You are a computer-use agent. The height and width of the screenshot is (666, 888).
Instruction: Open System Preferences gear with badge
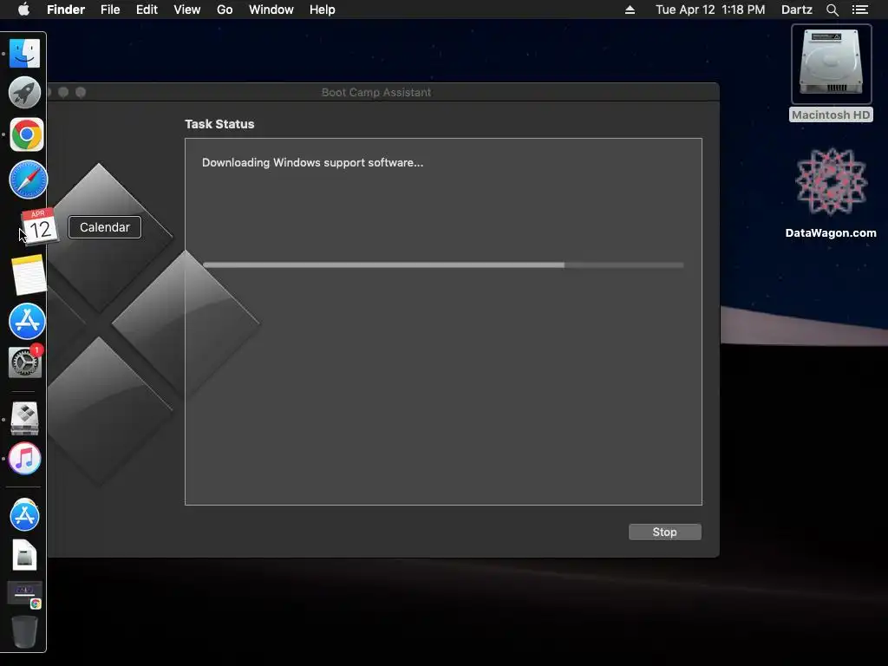pos(25,362)
